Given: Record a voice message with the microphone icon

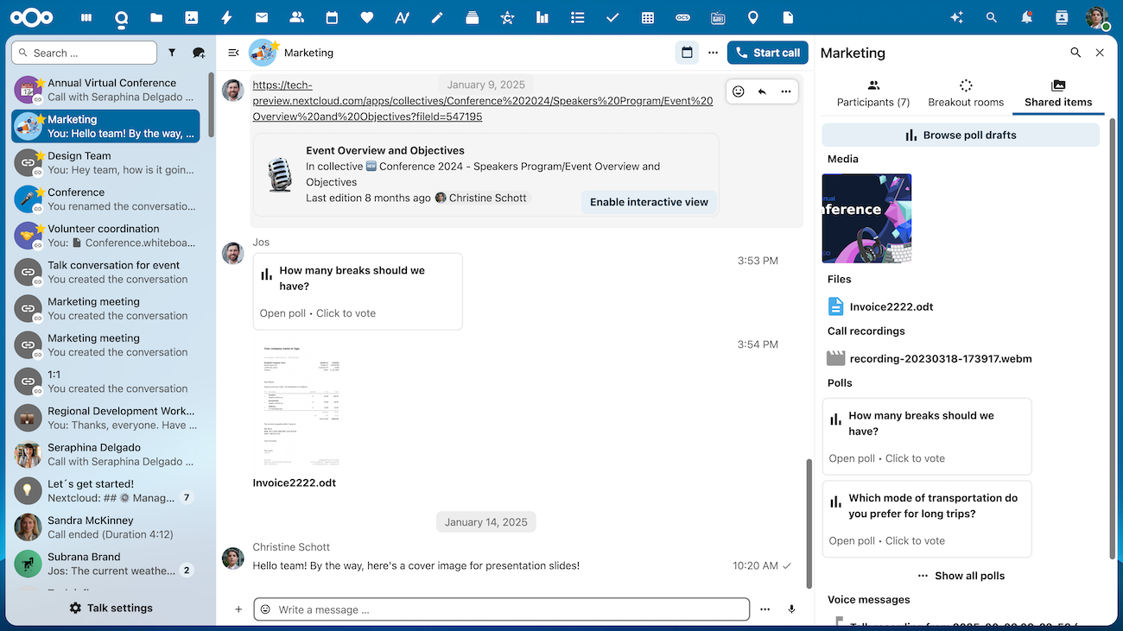Looking at the screenshot, I should (791, 609).
